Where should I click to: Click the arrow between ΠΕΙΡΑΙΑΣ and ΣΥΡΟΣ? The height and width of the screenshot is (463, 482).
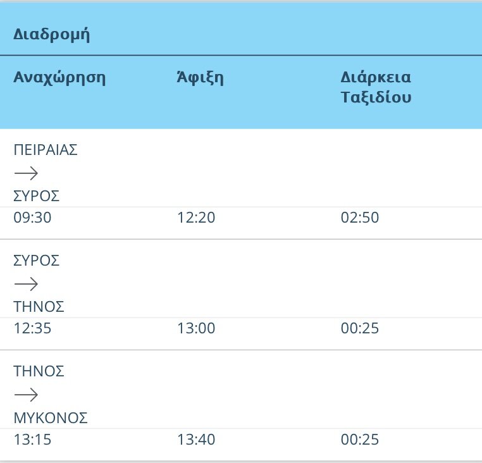[x=26, y=173]
